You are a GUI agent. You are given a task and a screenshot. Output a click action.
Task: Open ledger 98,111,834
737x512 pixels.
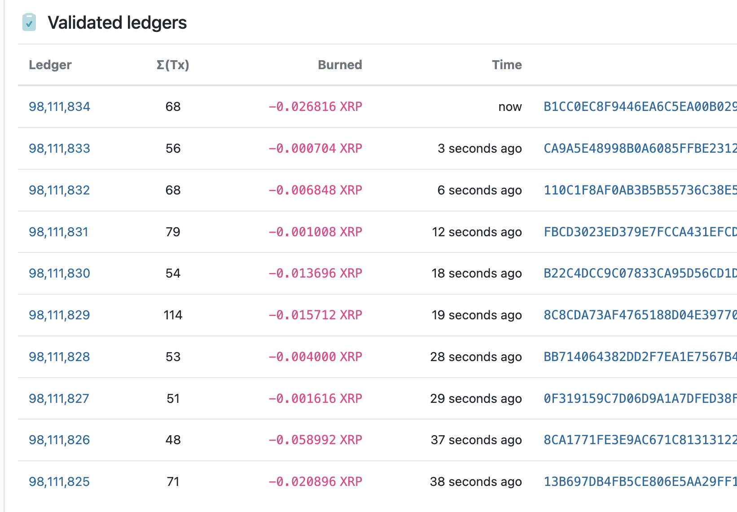59,107
